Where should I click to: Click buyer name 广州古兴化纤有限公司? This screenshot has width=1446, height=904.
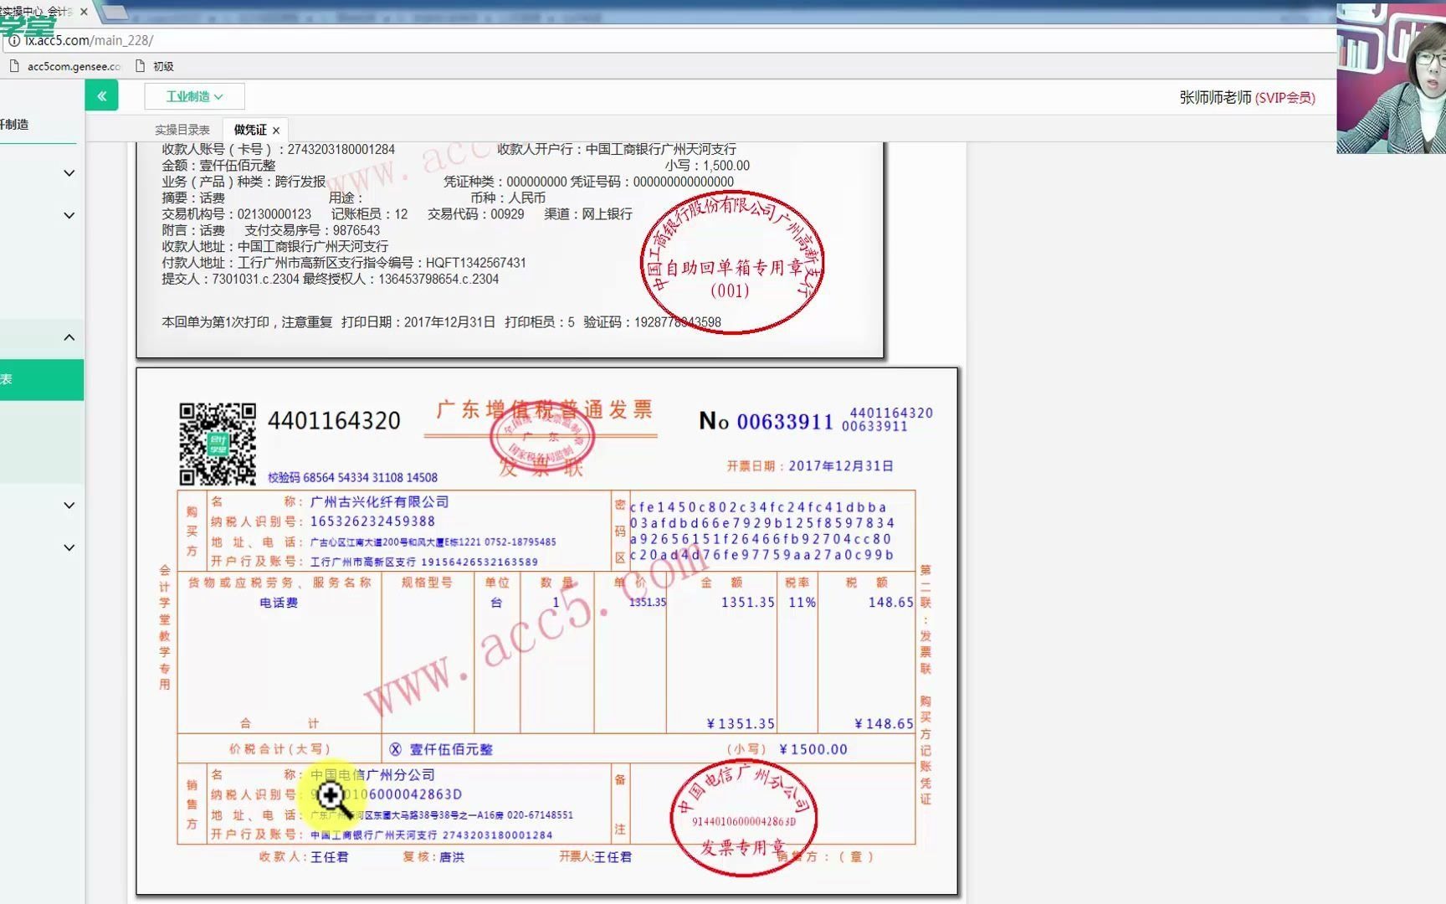click(379, 502)
